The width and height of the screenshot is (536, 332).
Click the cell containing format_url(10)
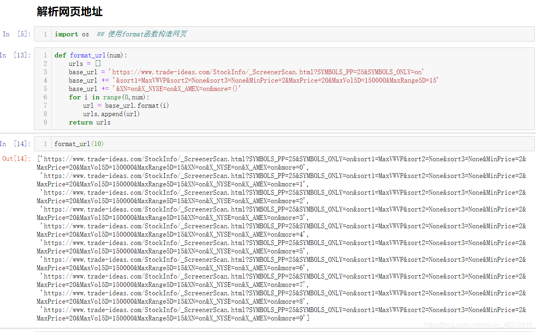coord(284,144)
